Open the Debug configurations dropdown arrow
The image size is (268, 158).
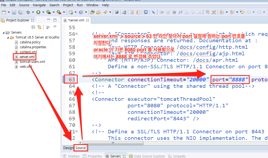[x=33, y=12]
